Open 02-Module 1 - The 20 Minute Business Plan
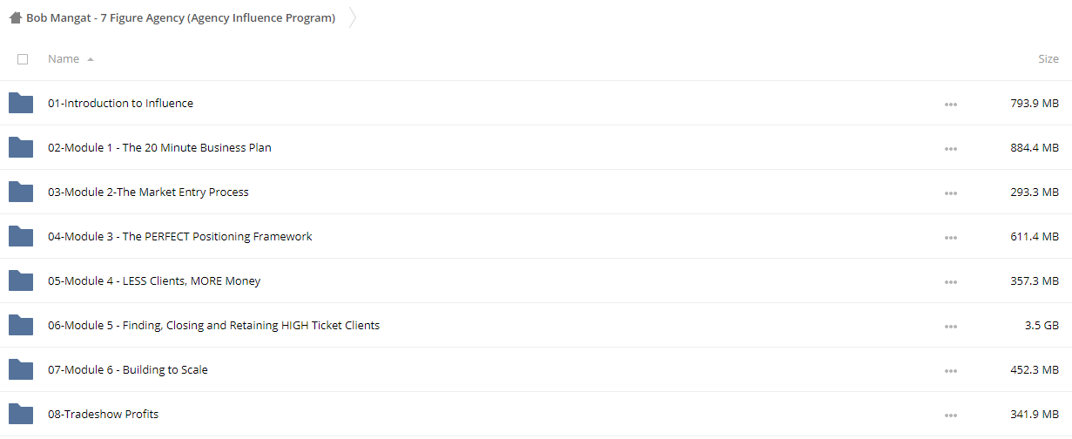 [159, 147]
